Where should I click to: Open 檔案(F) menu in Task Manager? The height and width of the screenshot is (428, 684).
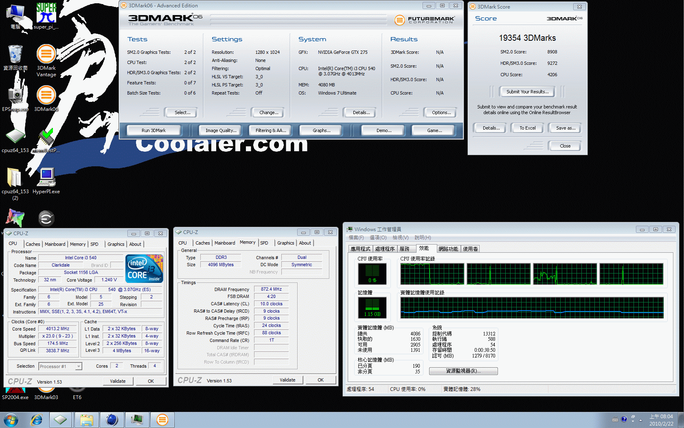pyautogui.click(x=356, y=238)
